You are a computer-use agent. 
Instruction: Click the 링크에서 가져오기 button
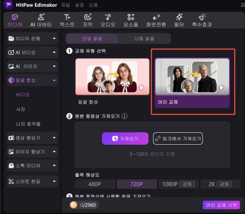click(178, 139)
